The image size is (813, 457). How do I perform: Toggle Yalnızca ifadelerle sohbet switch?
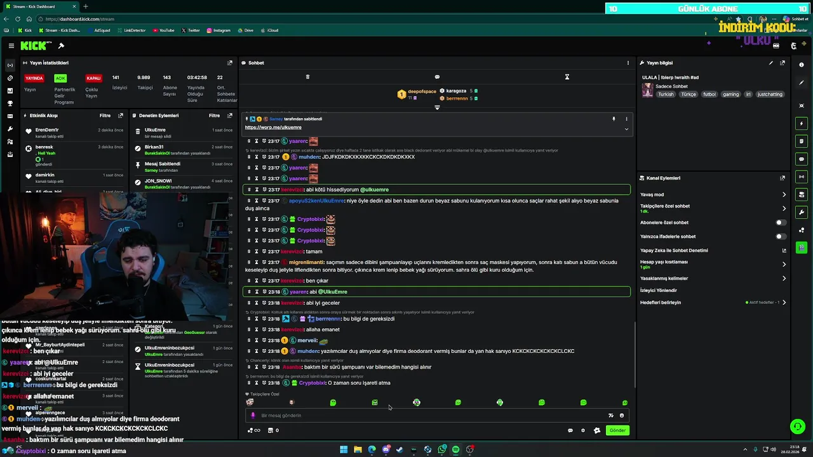pos(781,237)
